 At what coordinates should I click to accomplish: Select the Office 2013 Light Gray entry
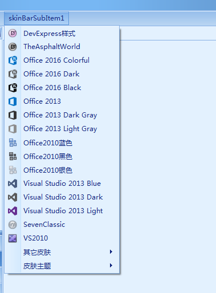pyautogui.click(x=62, y=129)
